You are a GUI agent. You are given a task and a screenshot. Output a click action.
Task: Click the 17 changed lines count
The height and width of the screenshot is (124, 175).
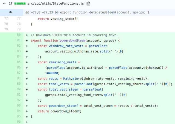click(11, 4)
